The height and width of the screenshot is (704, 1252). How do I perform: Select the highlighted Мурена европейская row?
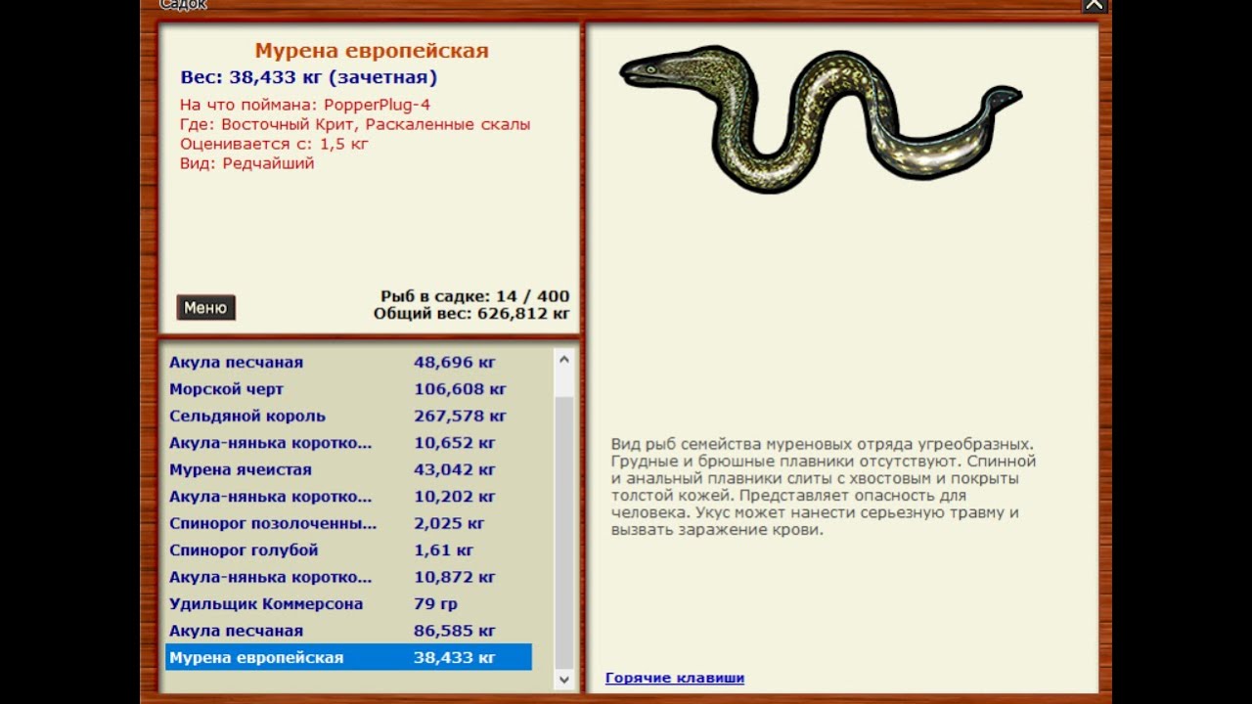pyautogui.click(x=348, y=657)
